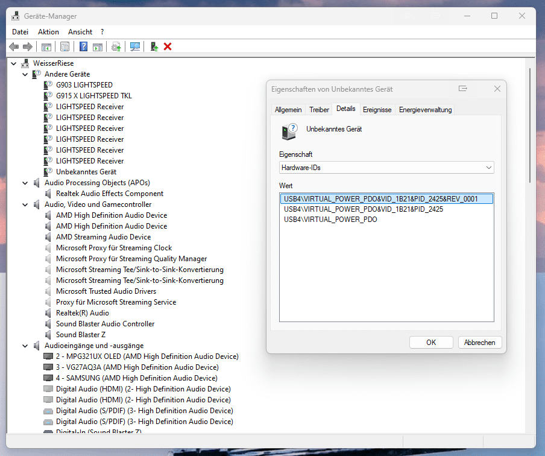Select Proxy für Microsoft Streaming Service

click(116, 302)
